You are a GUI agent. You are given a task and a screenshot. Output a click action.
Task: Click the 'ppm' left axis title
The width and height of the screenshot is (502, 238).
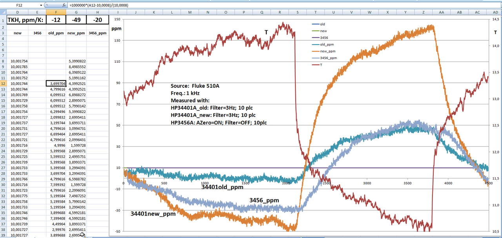pyautogui.click(x=116, y=29)
